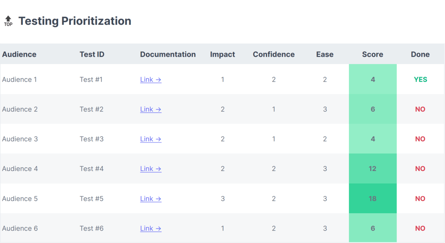
Task: Click the NO status for Audience 2
Action: pos(420,109)
